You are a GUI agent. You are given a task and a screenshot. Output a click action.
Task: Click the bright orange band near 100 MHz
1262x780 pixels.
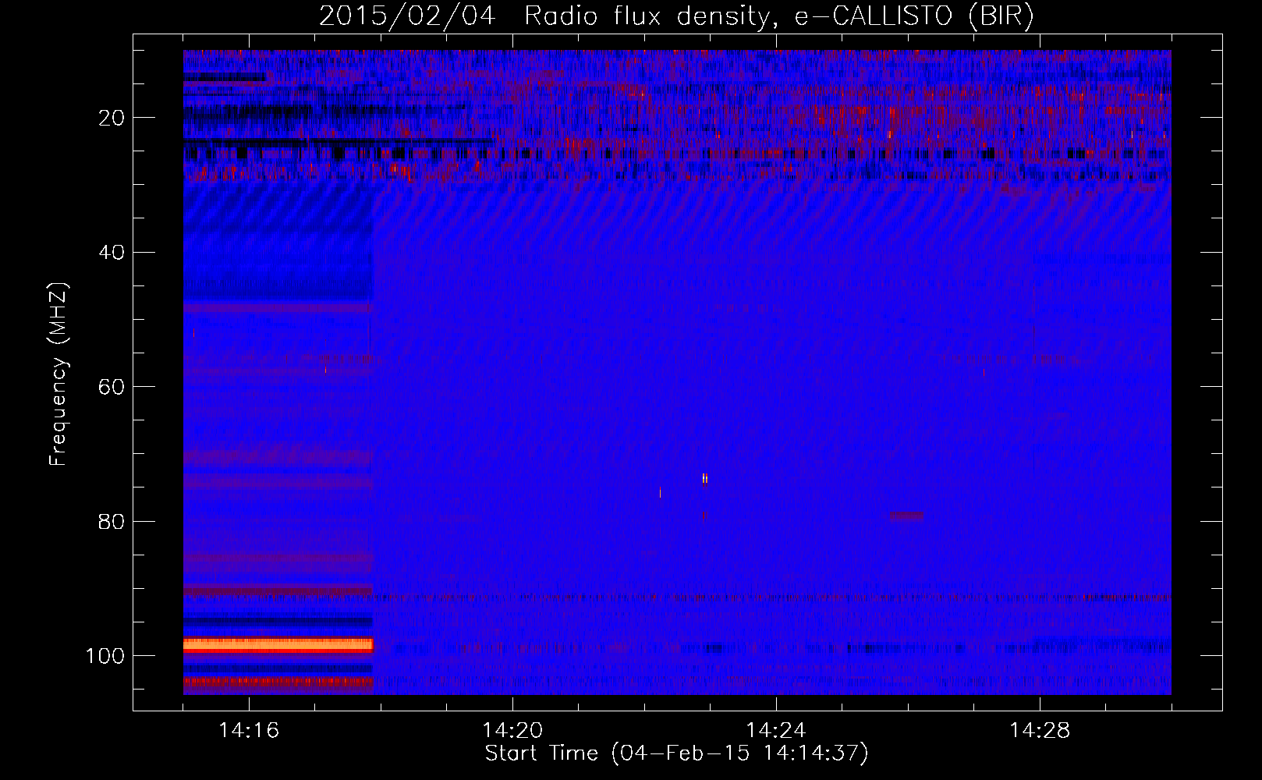(278, 645)
